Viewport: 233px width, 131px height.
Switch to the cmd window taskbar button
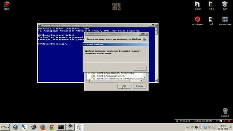tap(61, 127)
